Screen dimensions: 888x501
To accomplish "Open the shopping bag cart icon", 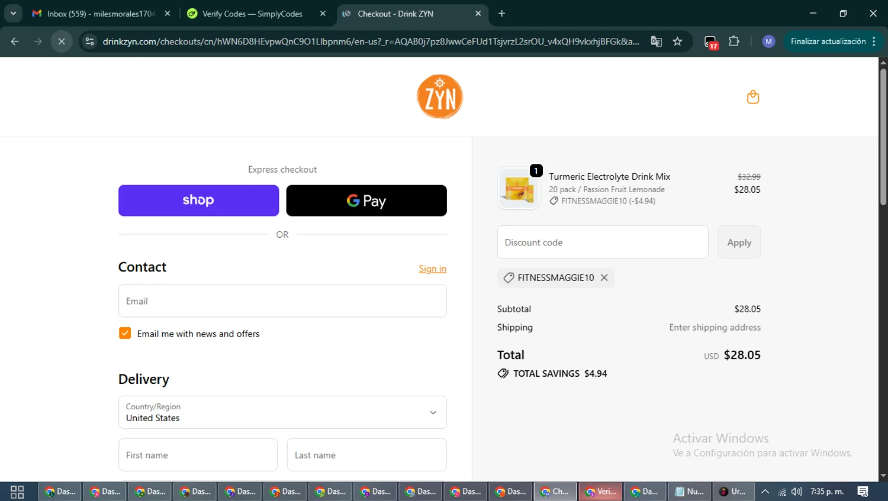I will 752,96.
